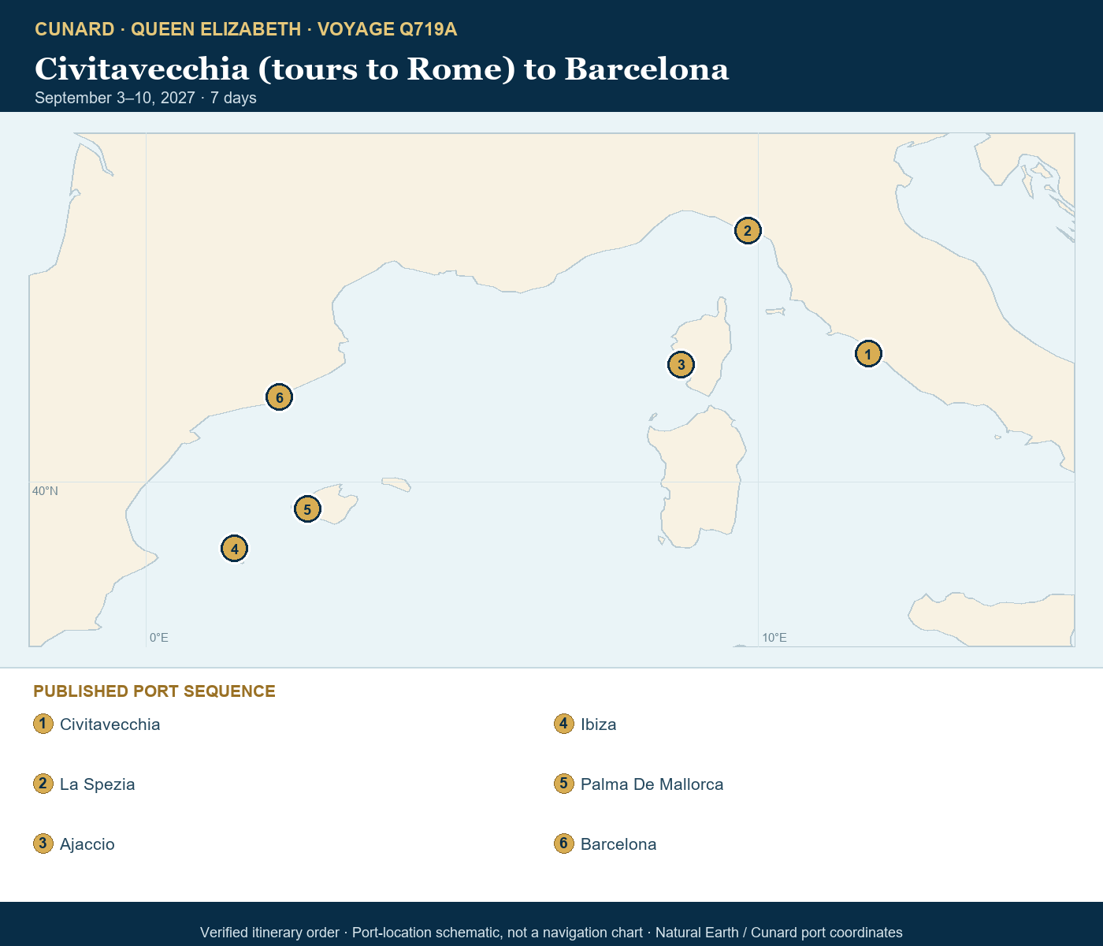The image size is (1103, 946).
Task: Click the footer verified itinerary note
Action: [551, 933]
